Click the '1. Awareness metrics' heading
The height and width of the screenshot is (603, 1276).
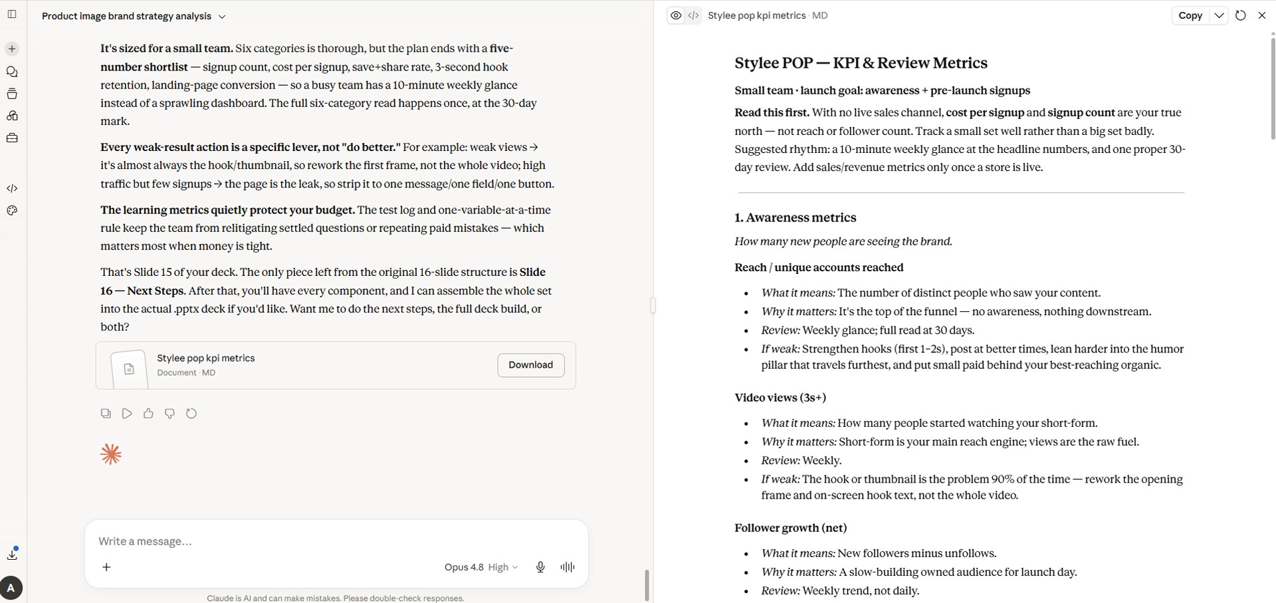795,217
